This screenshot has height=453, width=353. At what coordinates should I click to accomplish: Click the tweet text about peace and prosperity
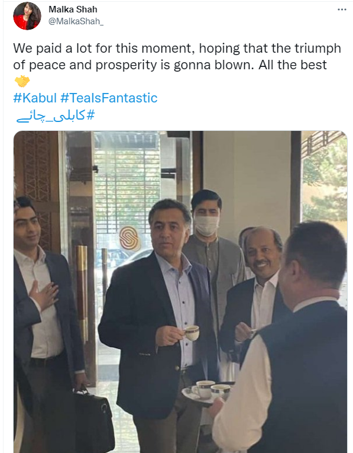pyautogui.click(x=177, y=57)
